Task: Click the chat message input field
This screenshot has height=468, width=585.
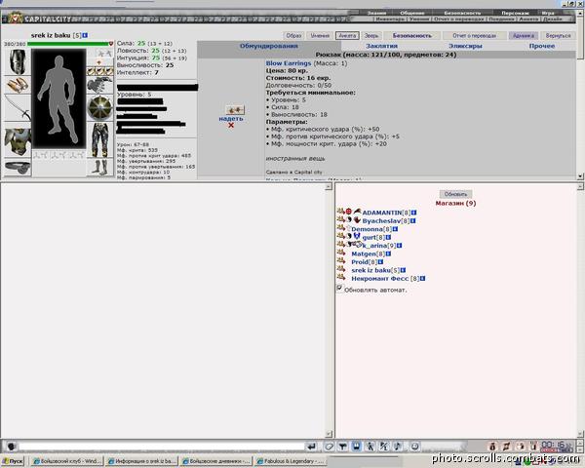Action: click(162, 447)
